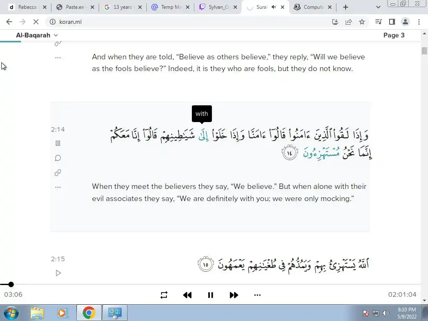Click page vertical scrollbar thumb
The width and height of the screenshot is (428, 321).
424,51
